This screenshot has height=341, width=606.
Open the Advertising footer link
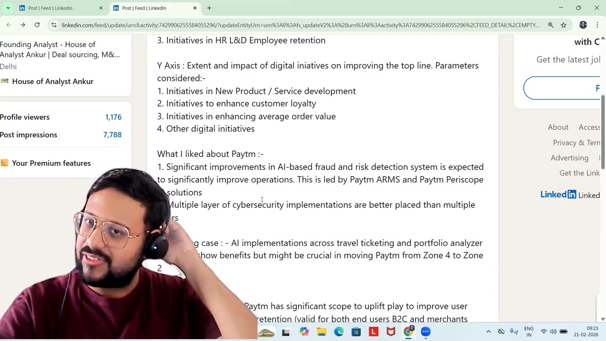tap(570, 158)
